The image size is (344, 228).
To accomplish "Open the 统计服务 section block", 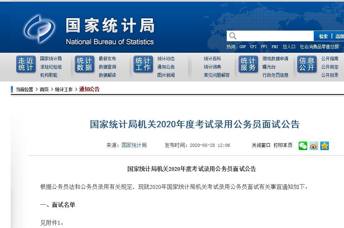I will coord(248,64).
